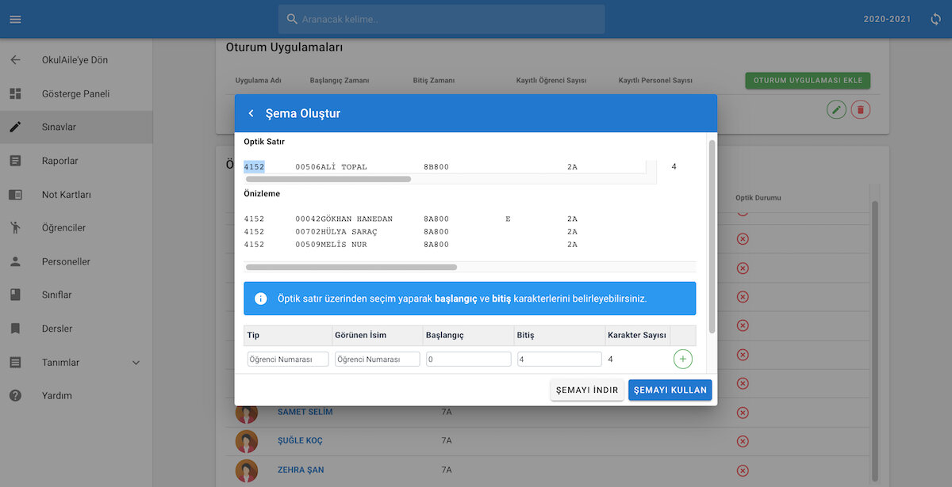Click the student list vertical scrollbar

point(876,341)
